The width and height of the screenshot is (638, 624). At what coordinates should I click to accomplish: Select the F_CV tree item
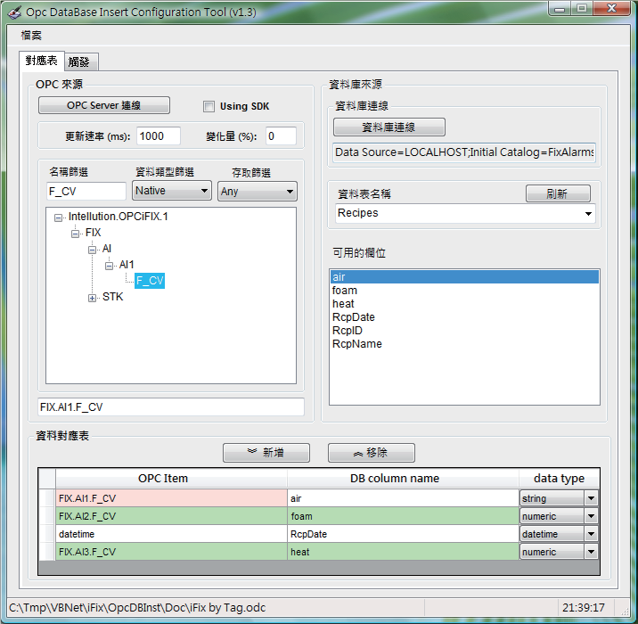[x=150, y=281]
